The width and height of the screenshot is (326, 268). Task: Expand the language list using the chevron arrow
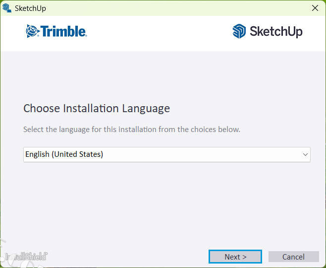coord(305,154)
